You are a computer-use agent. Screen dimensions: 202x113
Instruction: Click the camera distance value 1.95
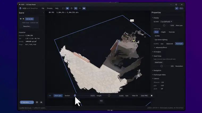pyautogui.click(x=162, y=82)
